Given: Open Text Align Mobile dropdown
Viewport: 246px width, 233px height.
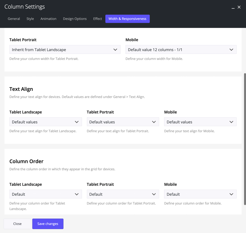Looking at the screenshot, I should [x=200, y=122].
